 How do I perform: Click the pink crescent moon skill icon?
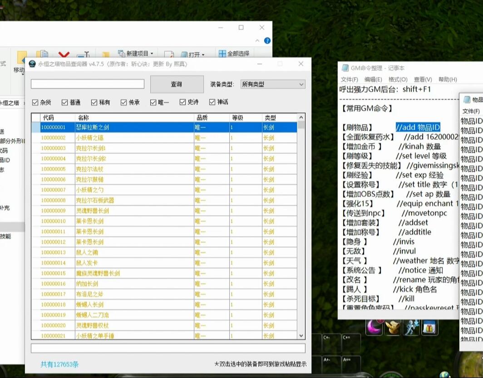pyautogui.click(x=375, y=326)
